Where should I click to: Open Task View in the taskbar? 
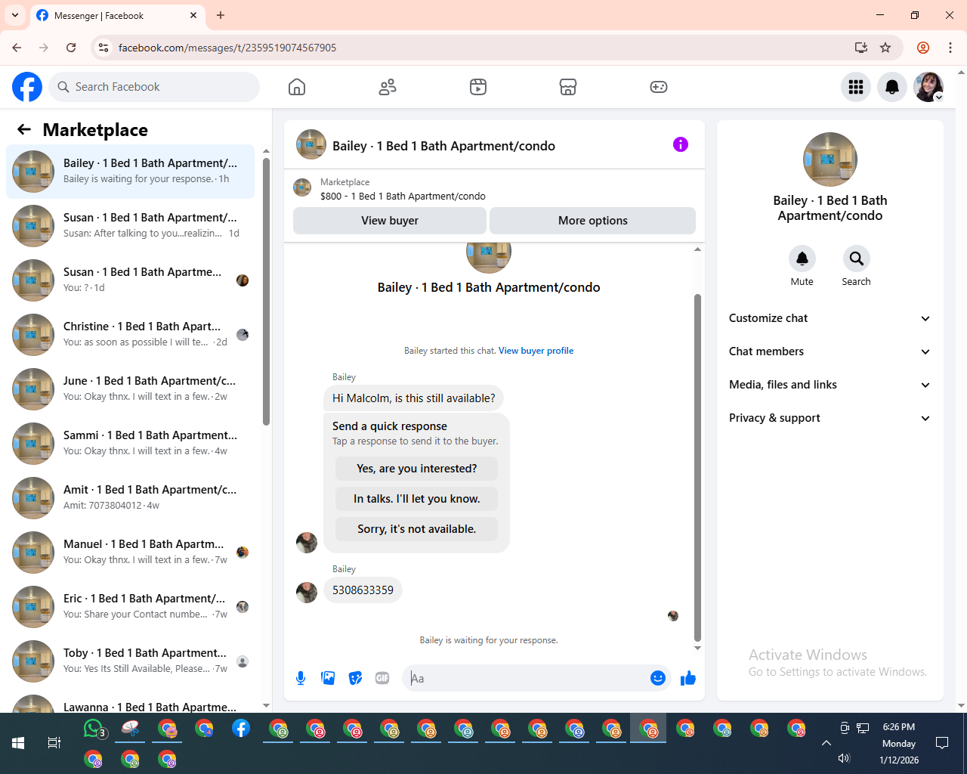point(54,743)
